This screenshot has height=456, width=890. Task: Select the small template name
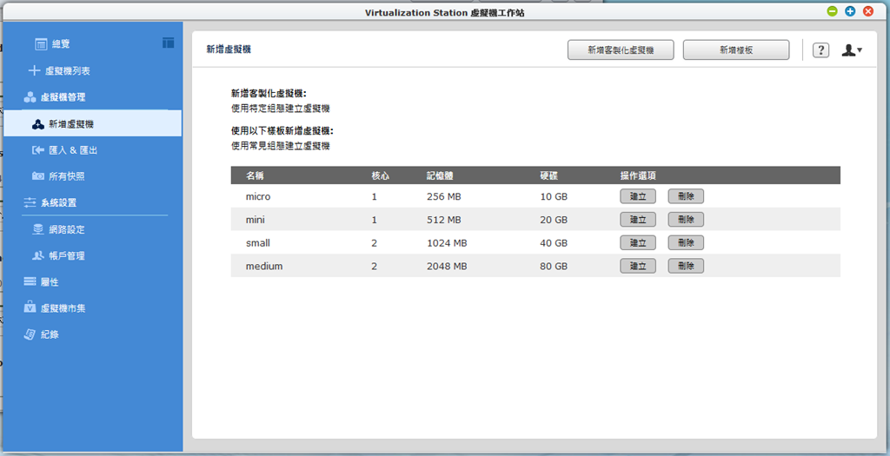coord(257,242)
